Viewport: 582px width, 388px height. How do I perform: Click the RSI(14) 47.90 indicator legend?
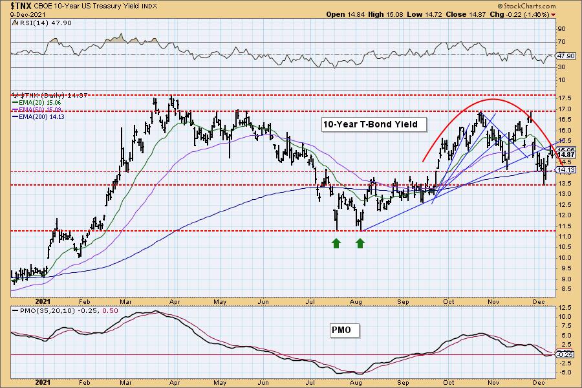coord(42,23)
